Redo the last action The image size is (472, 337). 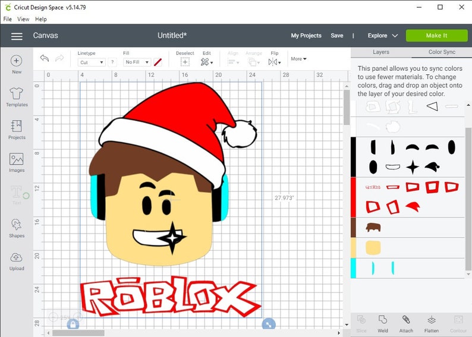[59, 58]
